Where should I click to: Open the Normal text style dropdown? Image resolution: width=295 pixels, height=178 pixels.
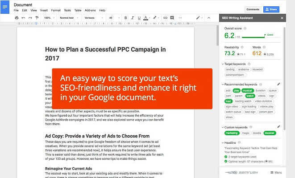pyautogui.click(x=69, y=18)
